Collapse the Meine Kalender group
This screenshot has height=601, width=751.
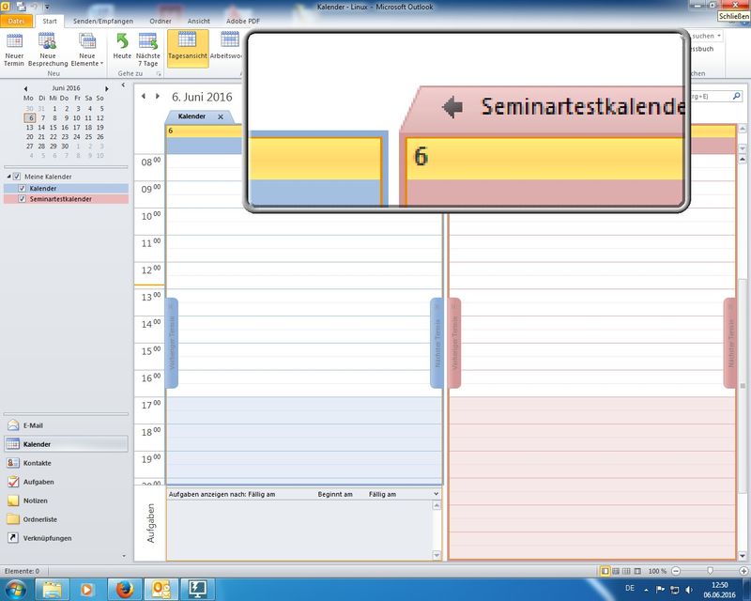(8, 177)
